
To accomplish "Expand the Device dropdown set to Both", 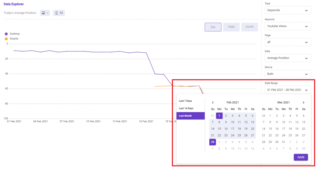I will 288,74.
